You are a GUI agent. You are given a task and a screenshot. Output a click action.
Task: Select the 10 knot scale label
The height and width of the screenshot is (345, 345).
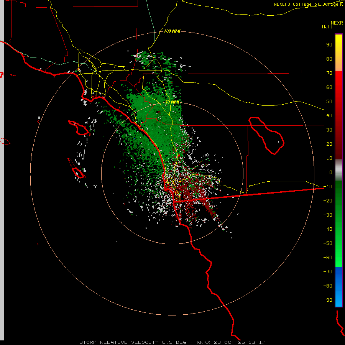point(329,158)
